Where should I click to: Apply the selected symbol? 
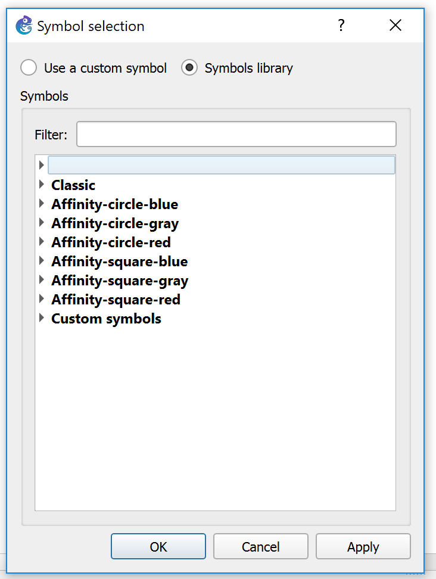[363, 546]
